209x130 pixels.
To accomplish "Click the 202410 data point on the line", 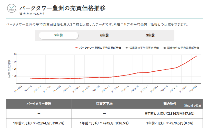I will tap(186, 62).
